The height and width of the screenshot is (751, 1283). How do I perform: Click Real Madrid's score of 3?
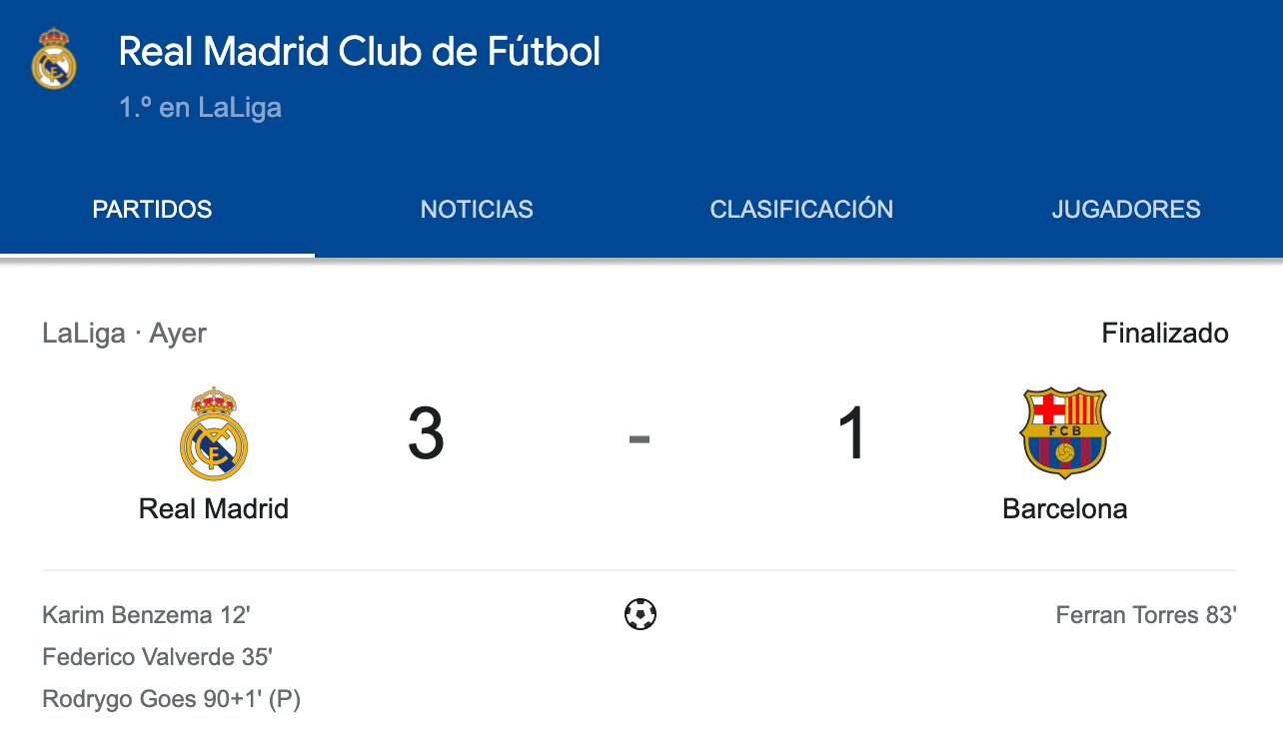pos(426,435)
